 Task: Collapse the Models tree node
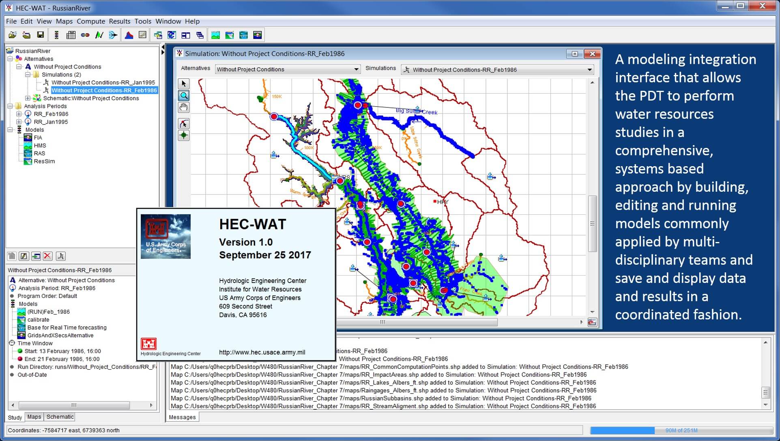[10, 130]
